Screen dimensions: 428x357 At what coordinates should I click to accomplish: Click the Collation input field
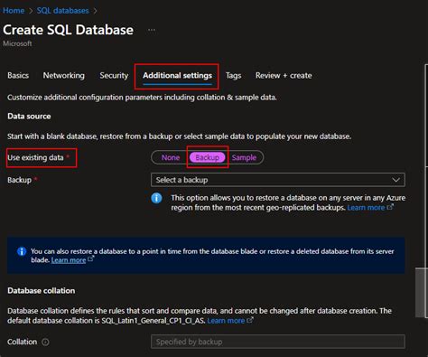[278, 342]
